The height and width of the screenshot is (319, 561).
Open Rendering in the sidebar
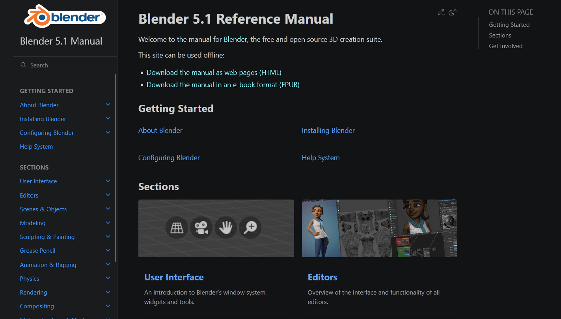click(x=34, y=293)
